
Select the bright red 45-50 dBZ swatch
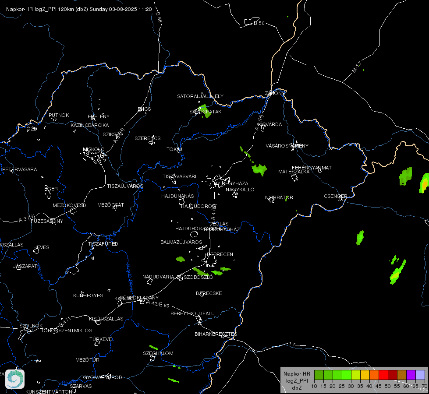[383, 375]
